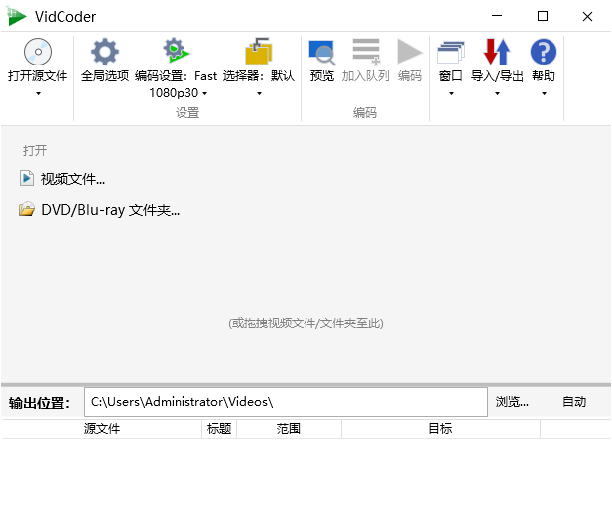Click the Help question mark icon
The height and width of the screenshot is (516, 612).
(x=543, y=52)
